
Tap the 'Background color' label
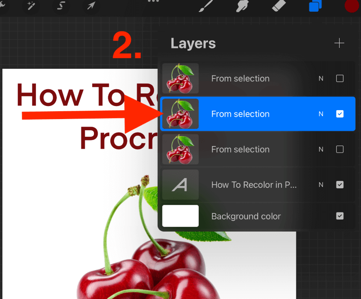pos(246,216)
